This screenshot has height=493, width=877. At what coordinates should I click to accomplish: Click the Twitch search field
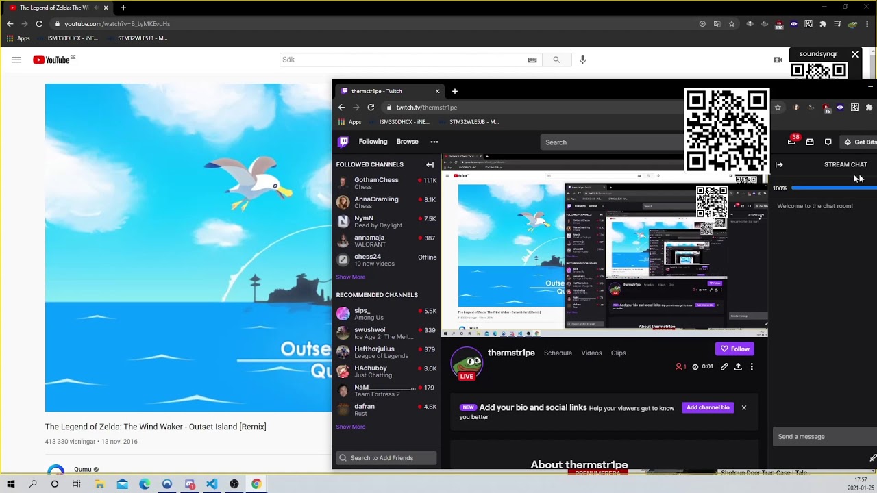611,142
